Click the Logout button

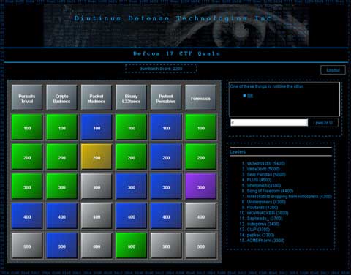pos(333,70)
